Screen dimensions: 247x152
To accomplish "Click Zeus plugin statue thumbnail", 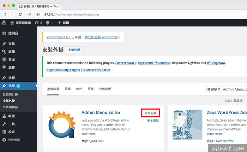I will coord(187,125).
